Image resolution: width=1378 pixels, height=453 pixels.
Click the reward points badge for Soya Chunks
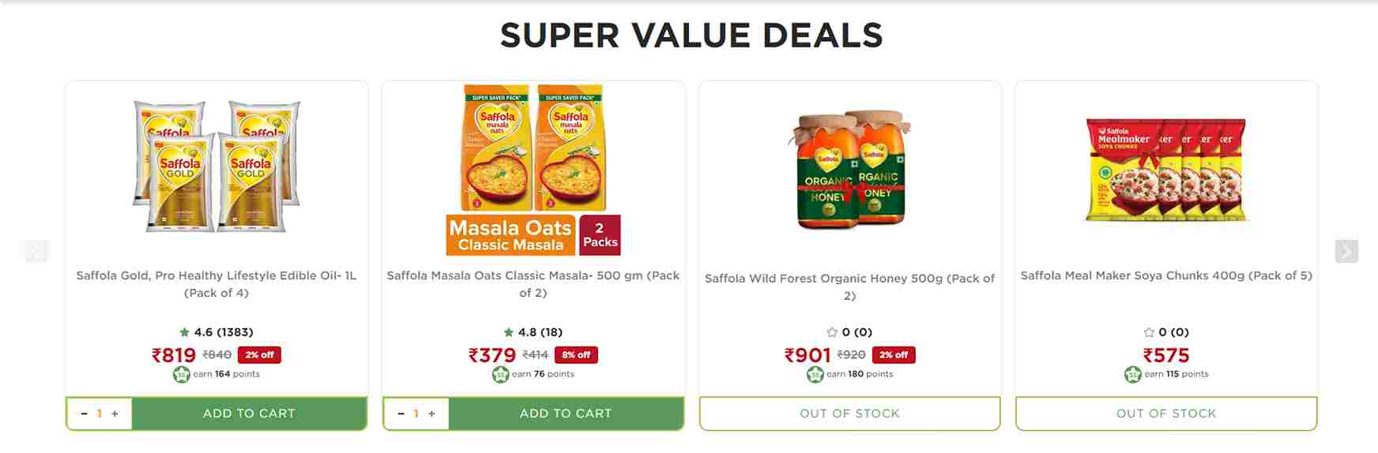tap(1133, 374)
